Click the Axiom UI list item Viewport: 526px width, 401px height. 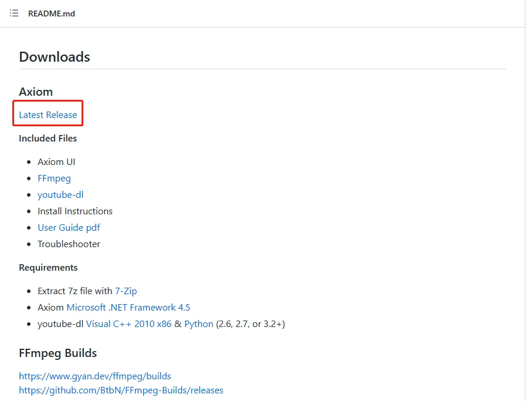56,161
